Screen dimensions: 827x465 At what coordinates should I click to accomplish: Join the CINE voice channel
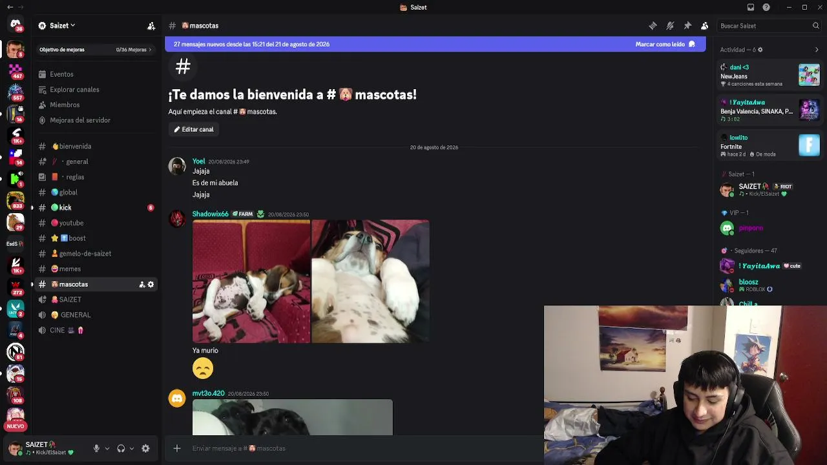pyautogui.click(x=96, y=330)
